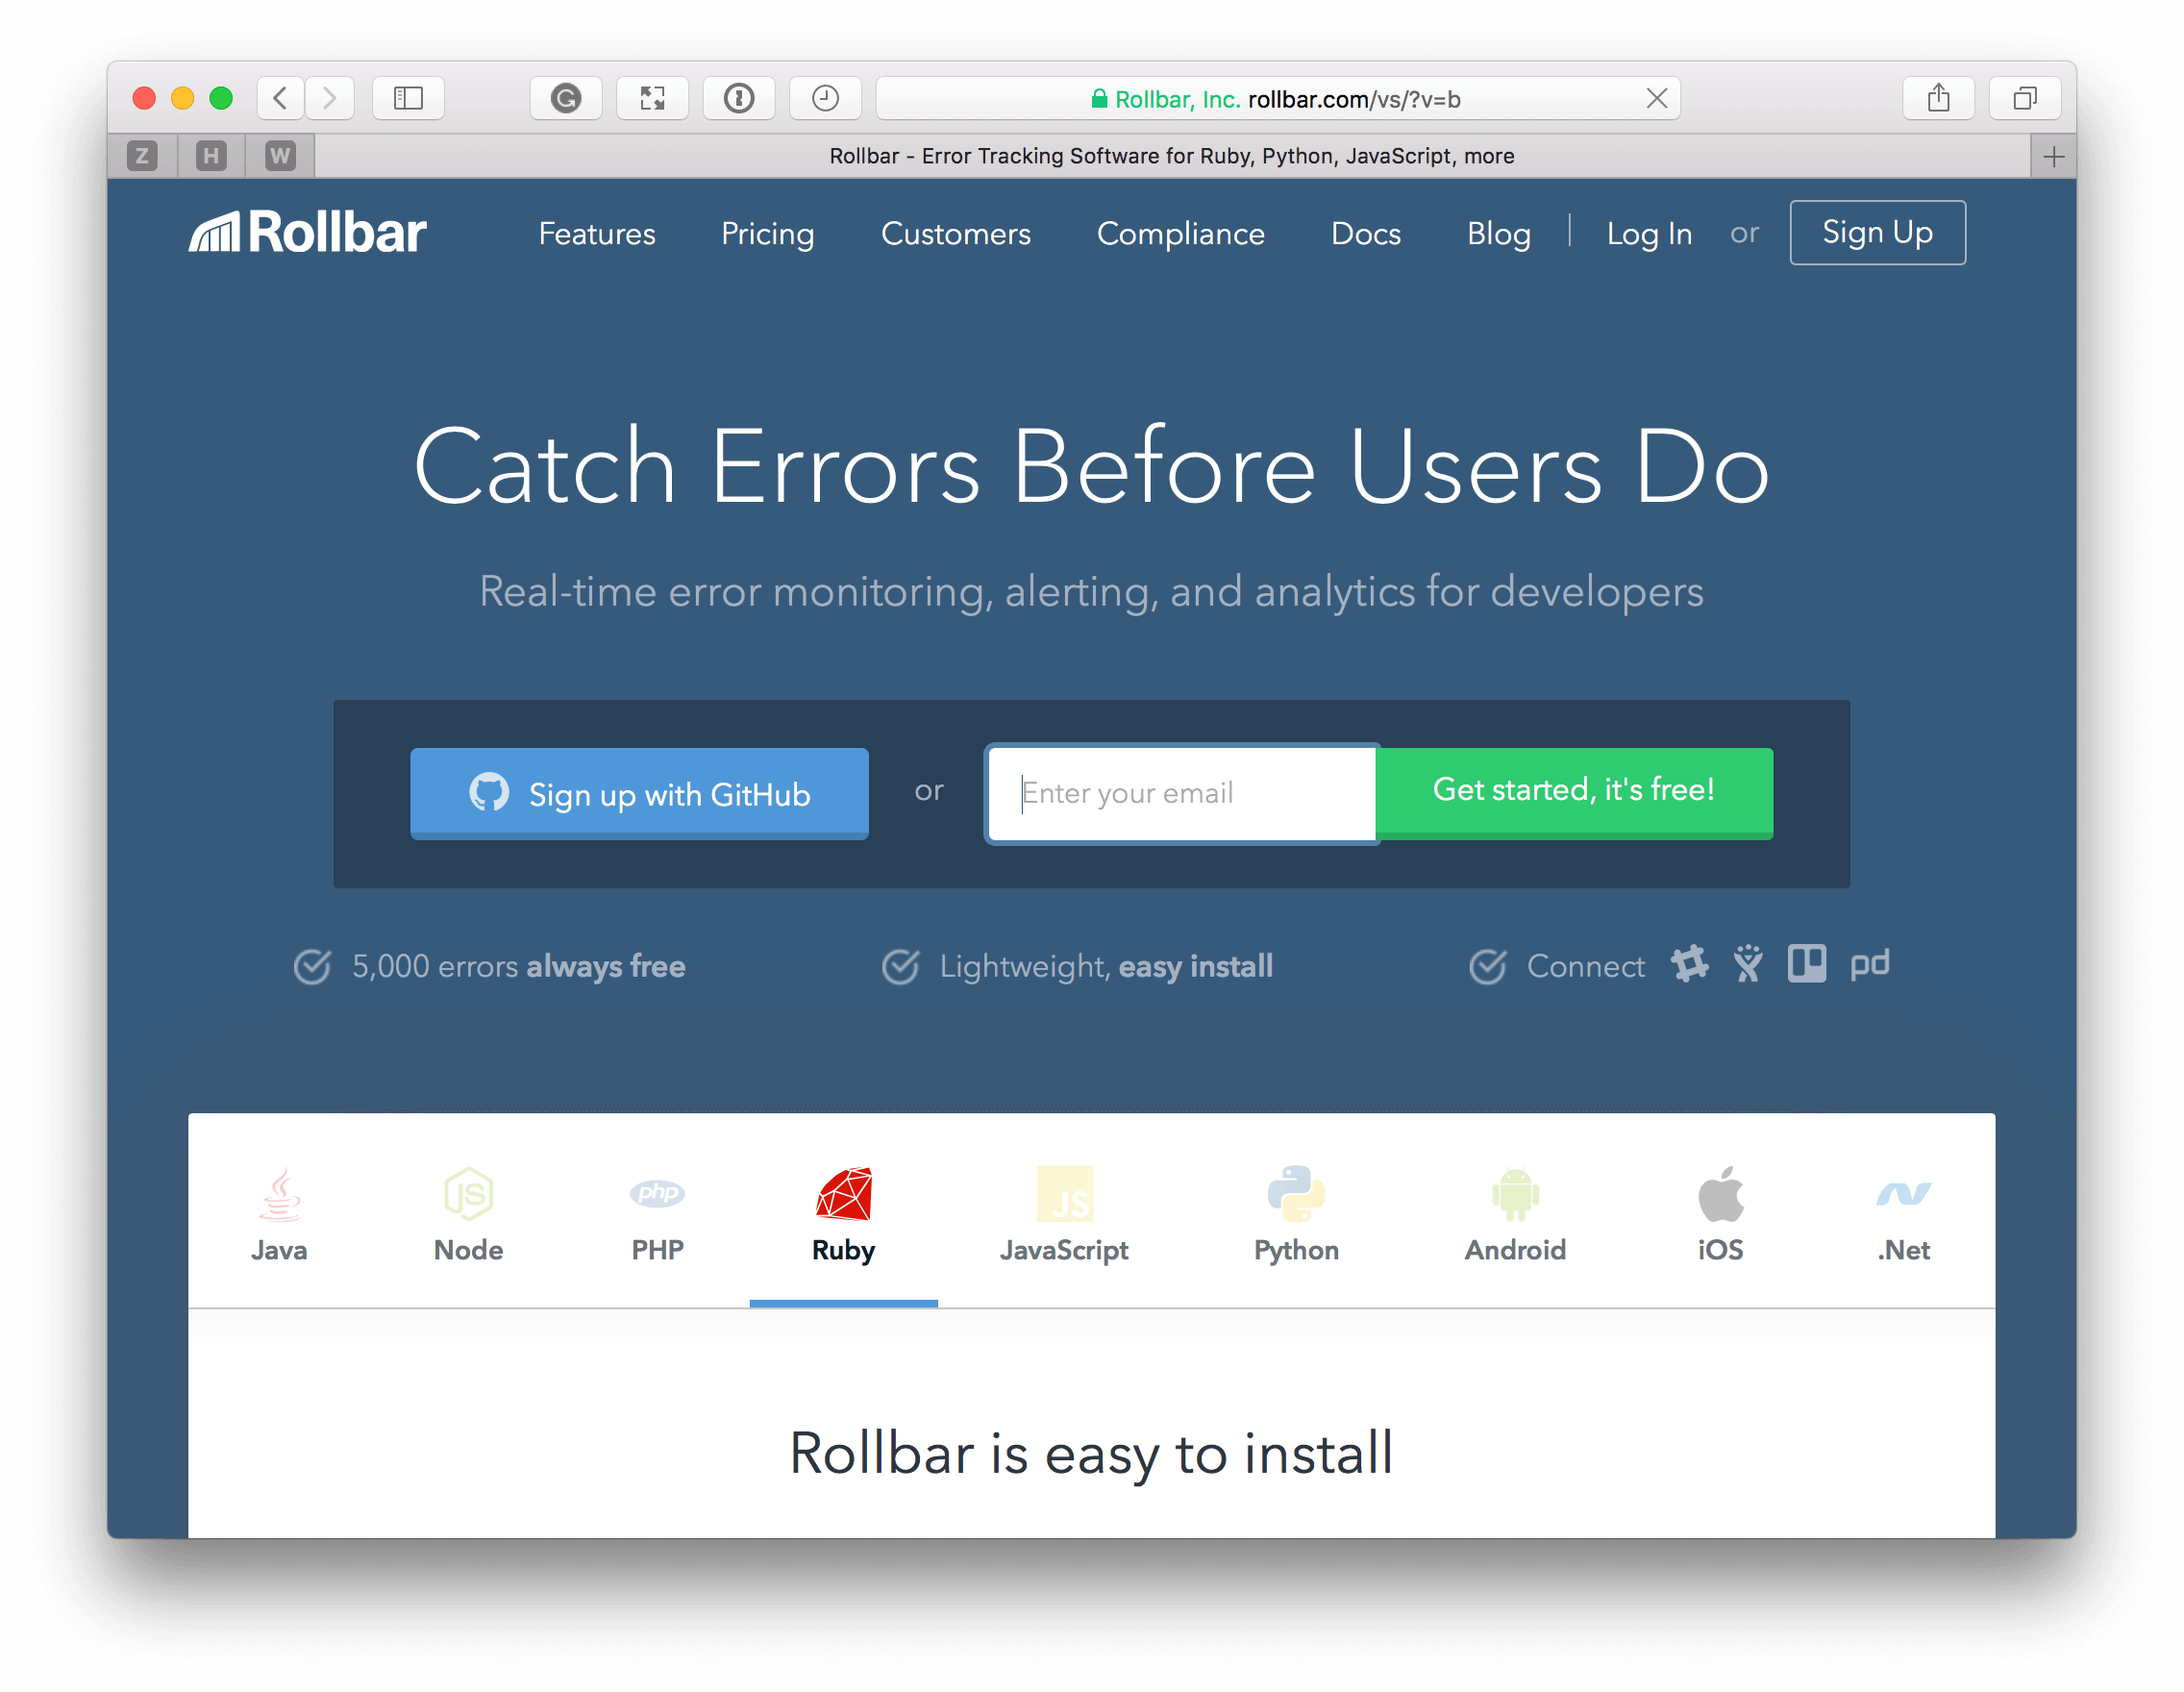Click Get started, it's free! button
The image size is (2184, 1692).
1574,792
